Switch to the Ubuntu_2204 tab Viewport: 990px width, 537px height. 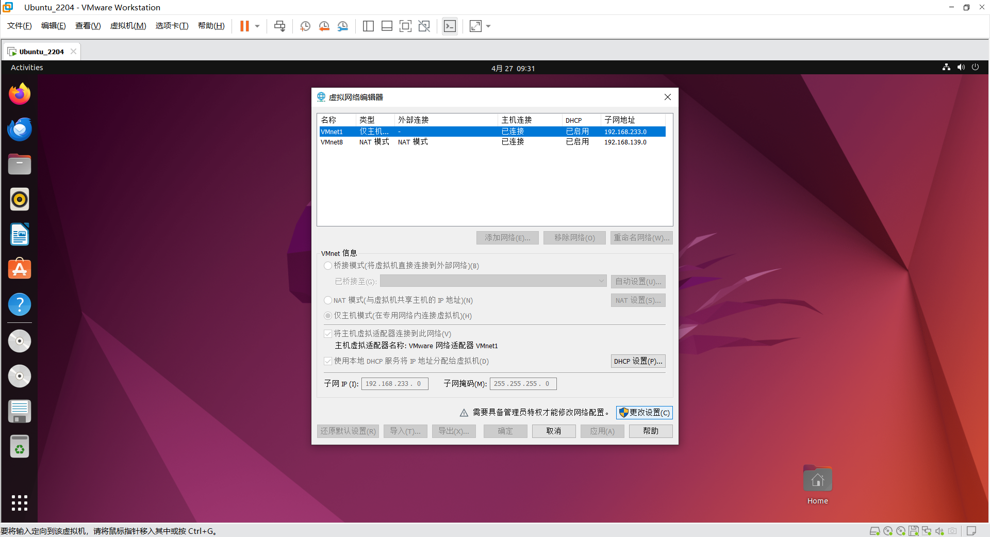pyautogui.click(x=41, y=52)
